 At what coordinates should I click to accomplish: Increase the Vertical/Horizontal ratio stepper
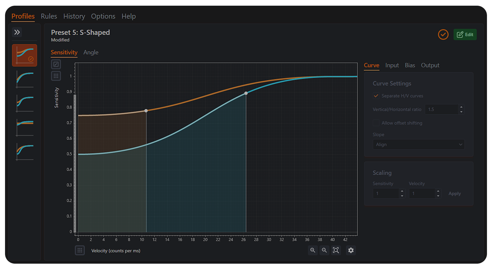pyautogui.click(x=461, y=107)
